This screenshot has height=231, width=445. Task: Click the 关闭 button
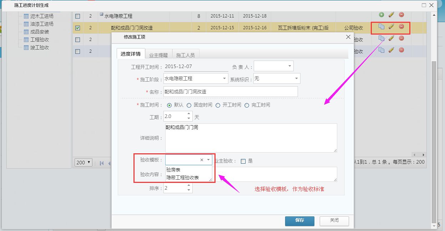(334, 221)
